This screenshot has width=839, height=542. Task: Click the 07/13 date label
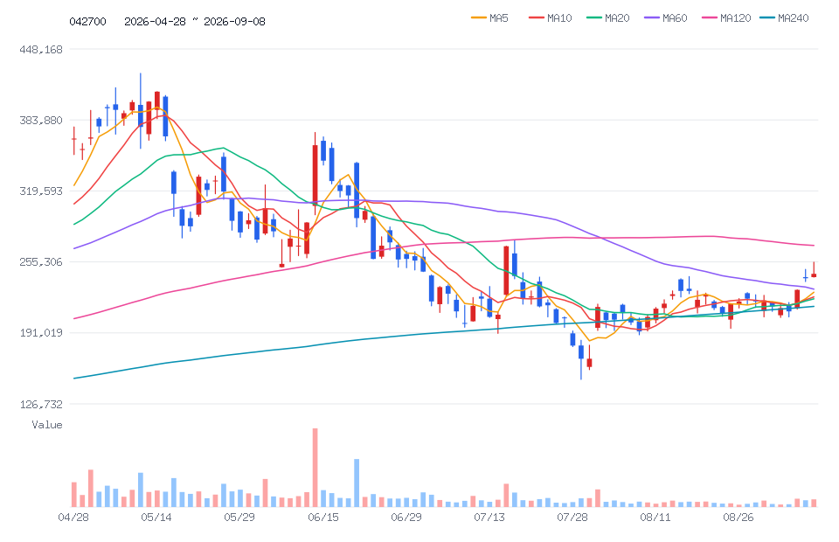[x=489, y=518]
